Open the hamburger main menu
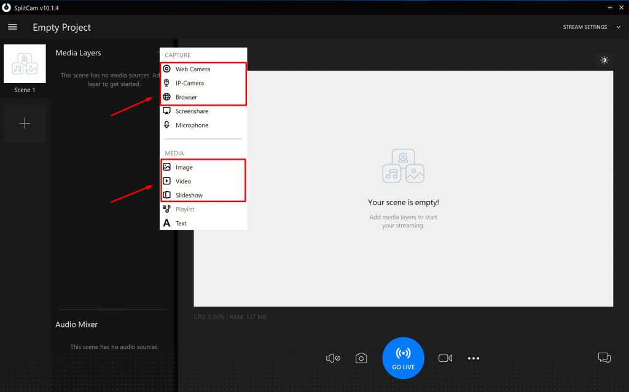The image size is (629, 392). (12, 27)
